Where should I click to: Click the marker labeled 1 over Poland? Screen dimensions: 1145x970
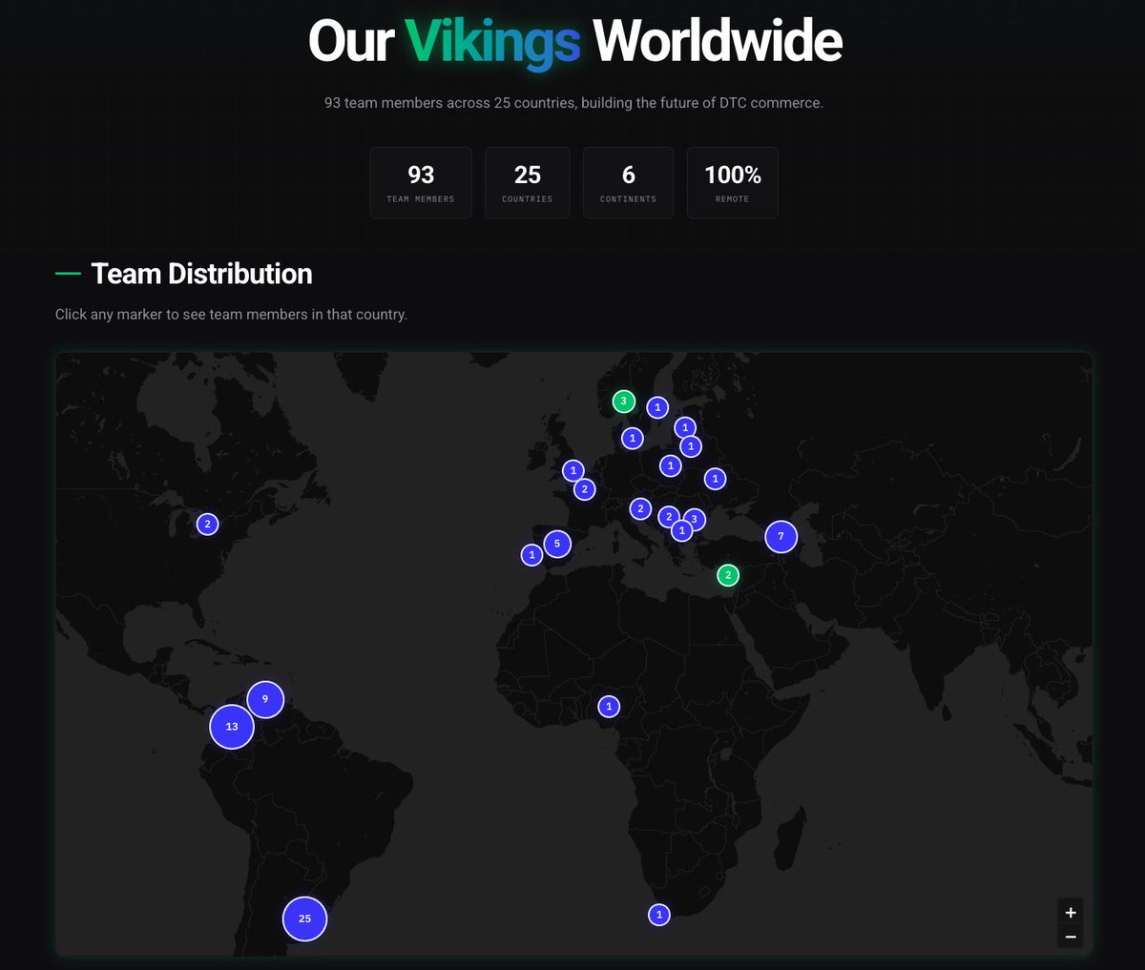670,465
